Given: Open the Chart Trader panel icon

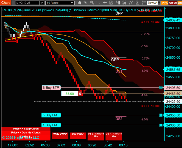Looking at the screenshot, I should (118, 3).
